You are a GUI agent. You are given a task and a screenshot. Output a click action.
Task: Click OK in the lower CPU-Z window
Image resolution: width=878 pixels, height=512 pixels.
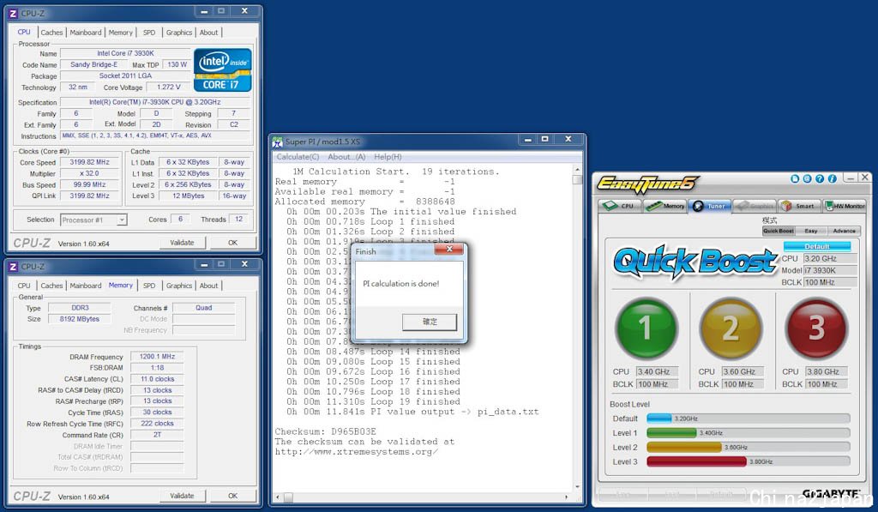(233, 496)
